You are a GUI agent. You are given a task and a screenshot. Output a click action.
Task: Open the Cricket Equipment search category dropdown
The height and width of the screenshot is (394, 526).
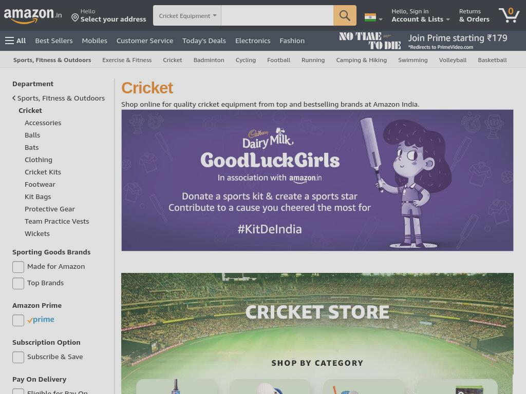coord(187,15)
